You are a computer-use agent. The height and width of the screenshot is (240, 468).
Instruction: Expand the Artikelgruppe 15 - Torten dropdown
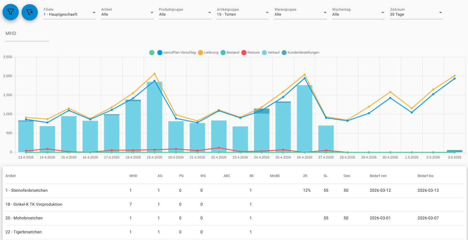coord(243,13)
